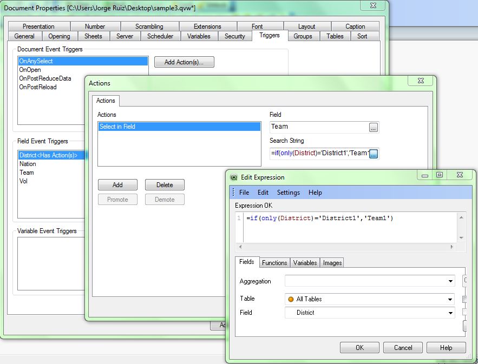The image size is (478, 364).
Task: Click the orange All Tables icon
Action: [x=291, y=299]
